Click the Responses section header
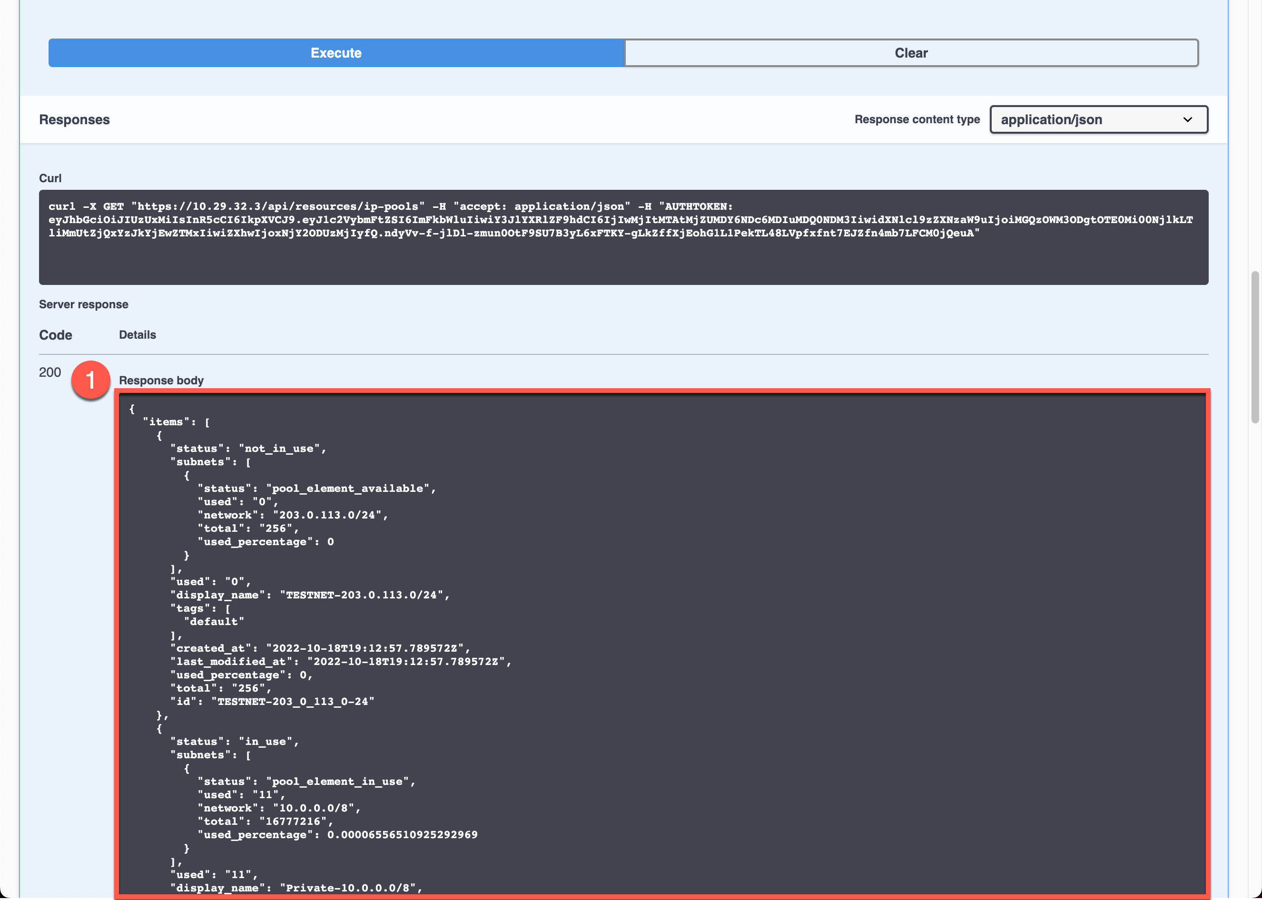 [x=75, y=119]
